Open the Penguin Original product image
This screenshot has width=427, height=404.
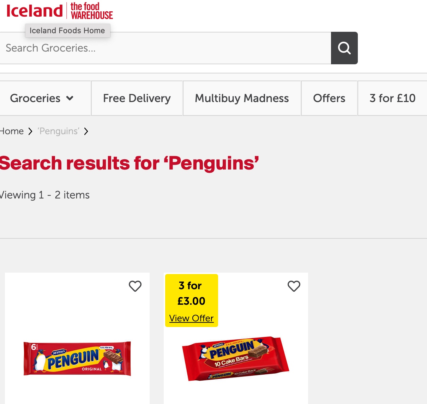click(x=77, y=358)
